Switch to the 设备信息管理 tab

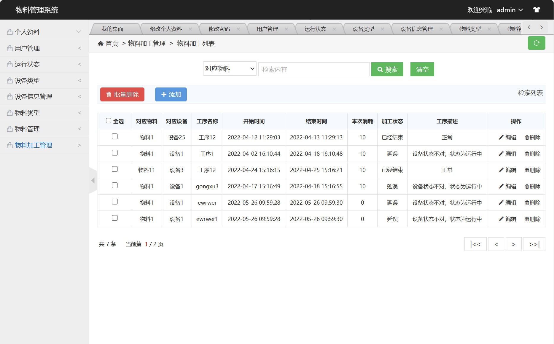pos(416,29)
